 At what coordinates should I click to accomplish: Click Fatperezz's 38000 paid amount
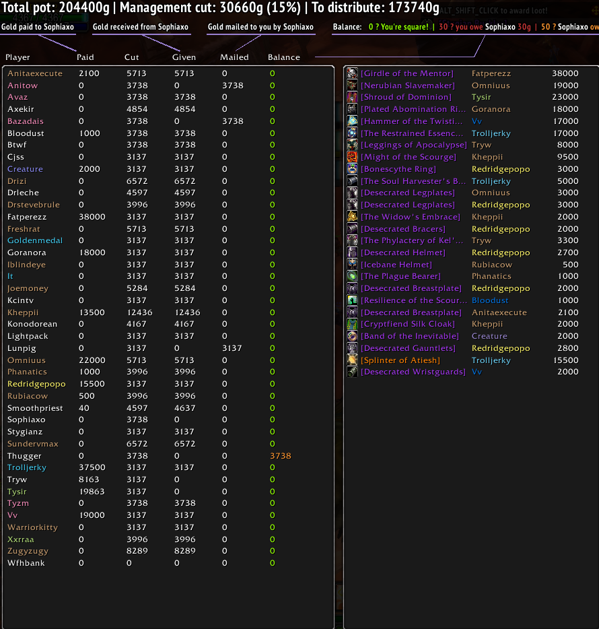92,217
